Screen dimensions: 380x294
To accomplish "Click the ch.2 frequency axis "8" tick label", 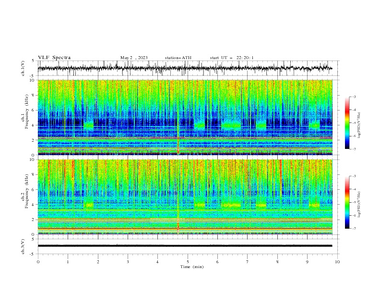I will 34,175.
